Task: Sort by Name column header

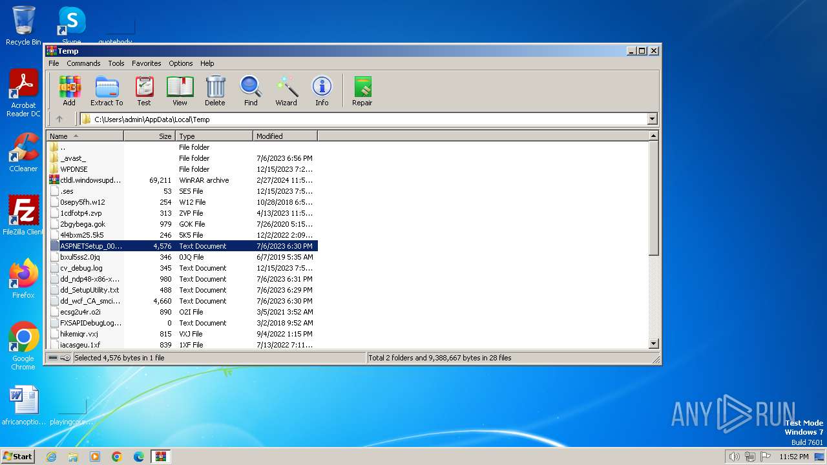Action: point(85,136)
